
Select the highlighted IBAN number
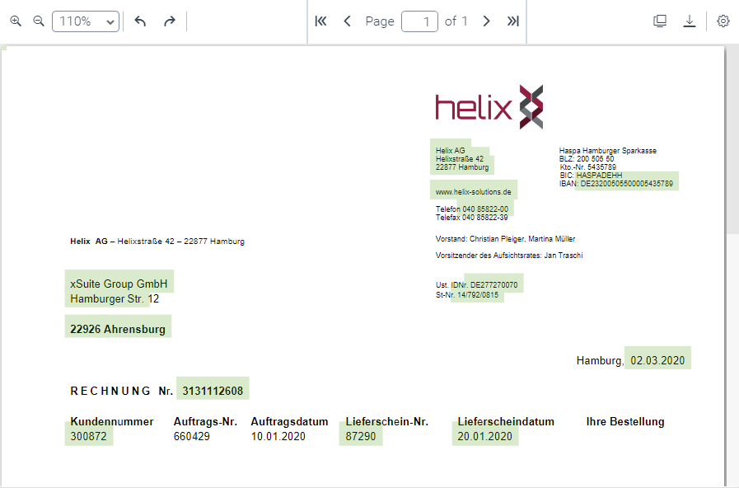point(627,184)
